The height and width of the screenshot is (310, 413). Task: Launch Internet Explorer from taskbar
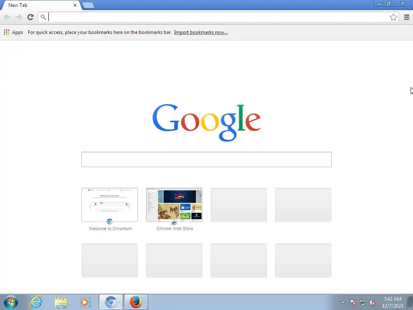[36, 302]
